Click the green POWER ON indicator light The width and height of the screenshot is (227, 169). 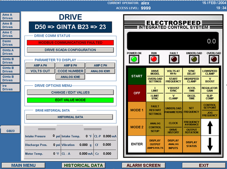click(134, 59)
